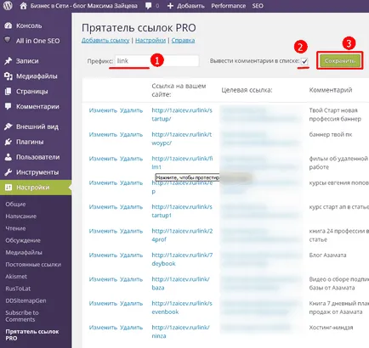This screenshot has height=348, width=369.
Task: Open the comments bubble in admin bar
Action: (148, 6)
